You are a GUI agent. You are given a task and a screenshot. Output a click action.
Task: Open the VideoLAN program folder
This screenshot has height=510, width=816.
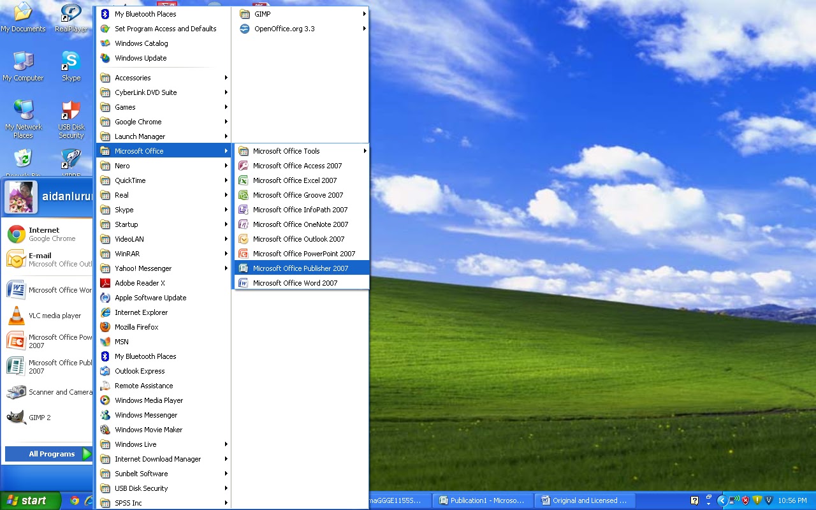(163, 239)
